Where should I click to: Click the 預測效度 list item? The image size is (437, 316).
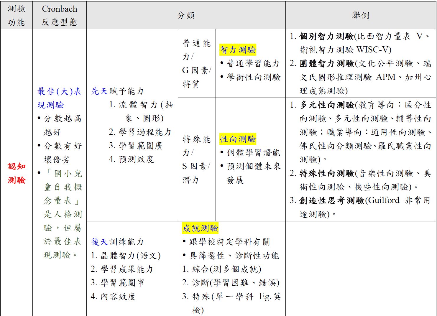tap(136, 159)
